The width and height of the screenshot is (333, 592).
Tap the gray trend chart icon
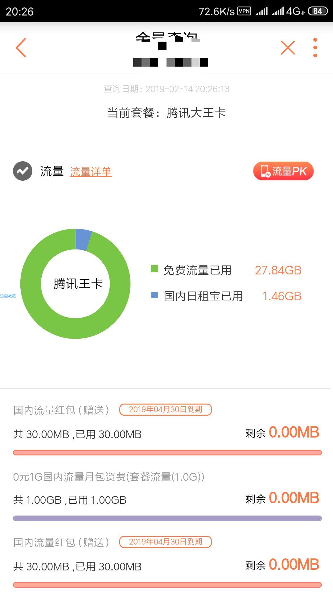pyautogui.click(x=23, y=171)
